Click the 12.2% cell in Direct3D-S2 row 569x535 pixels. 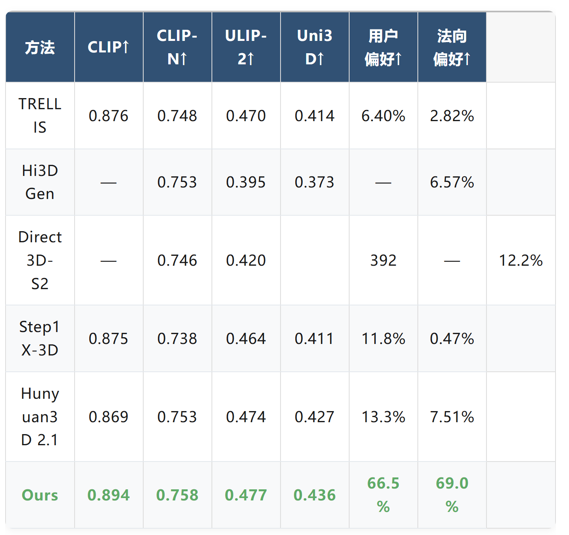pyautogui.click(x=521, y=260)
